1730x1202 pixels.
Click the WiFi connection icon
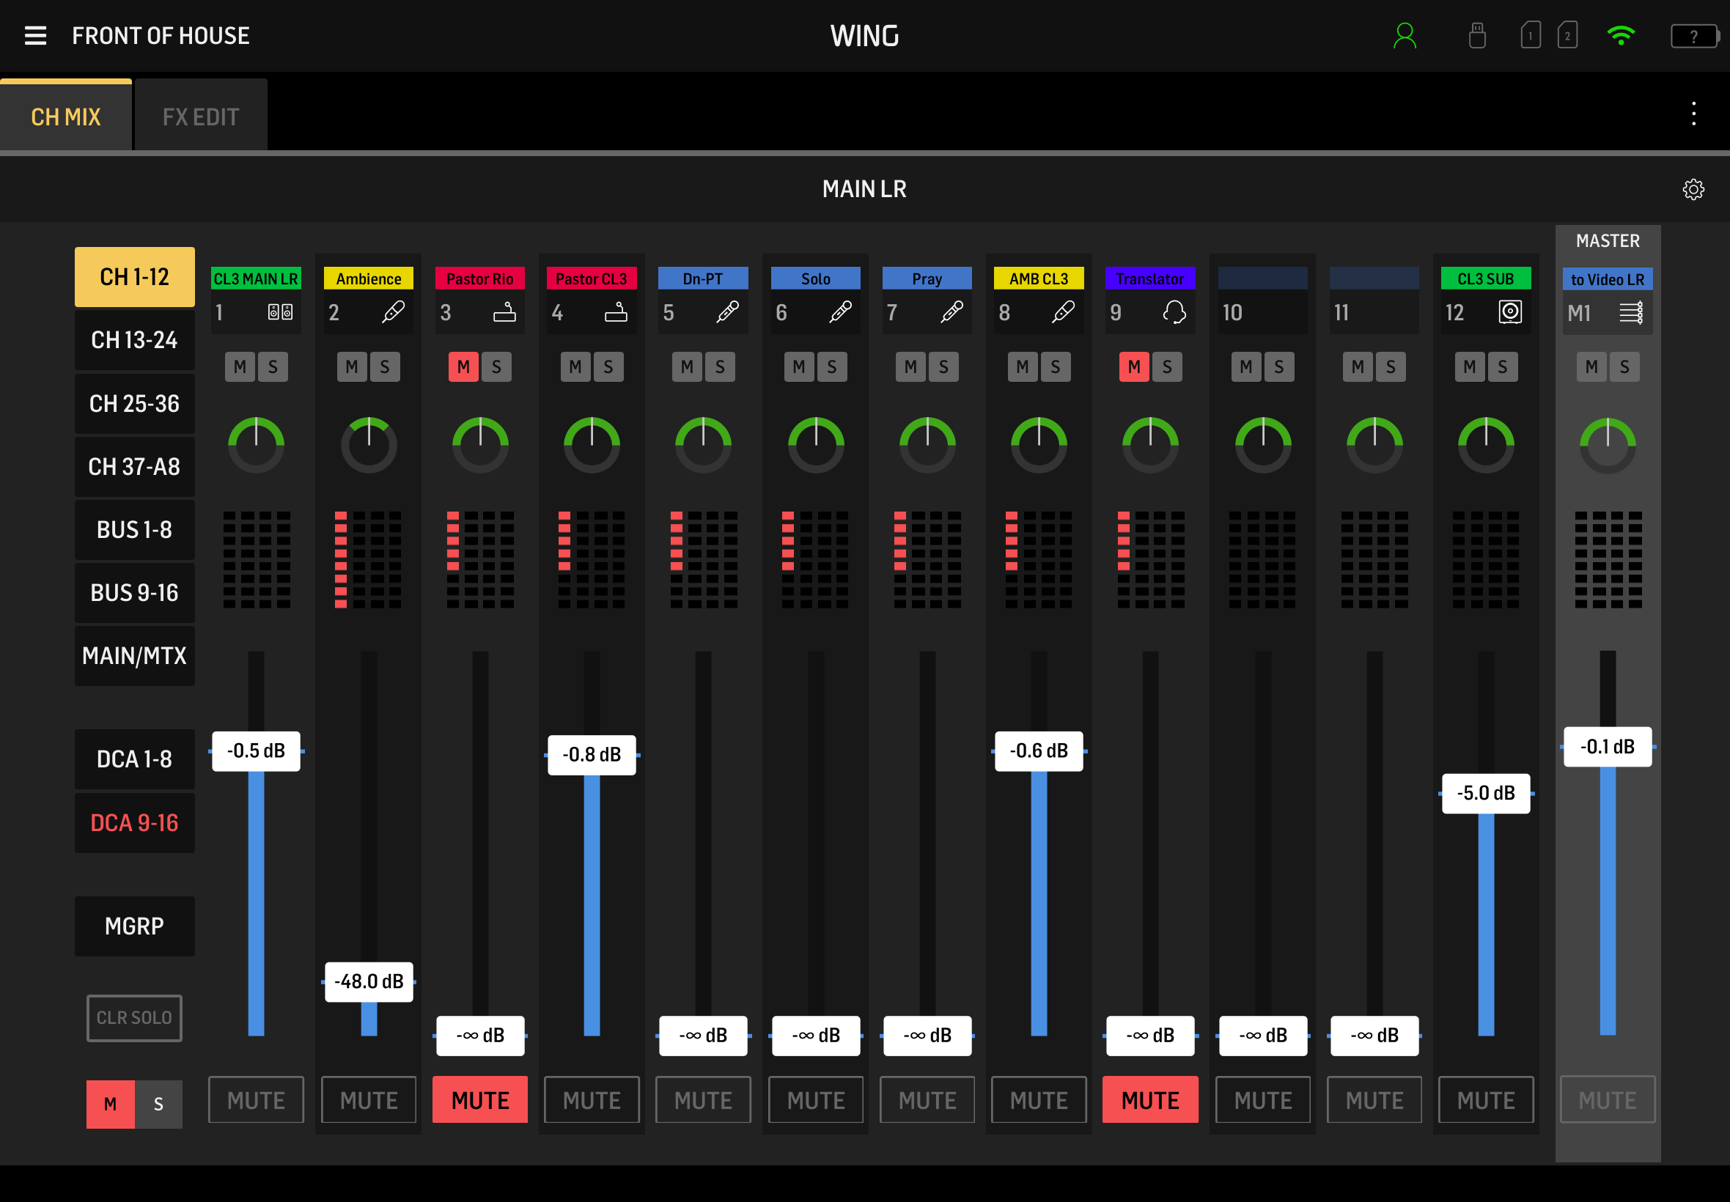click(x=1620, y=35)
